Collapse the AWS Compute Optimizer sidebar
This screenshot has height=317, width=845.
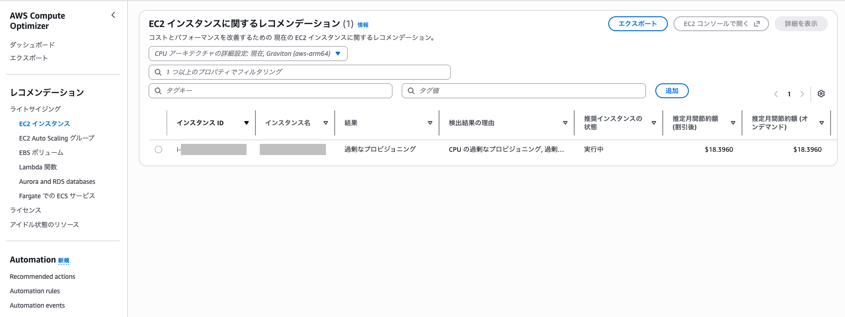113,15
